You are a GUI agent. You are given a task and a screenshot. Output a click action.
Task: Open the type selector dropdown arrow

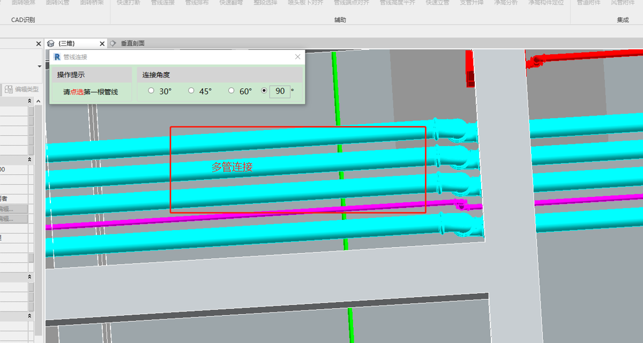pyautogui.click(x=39, y=66)
